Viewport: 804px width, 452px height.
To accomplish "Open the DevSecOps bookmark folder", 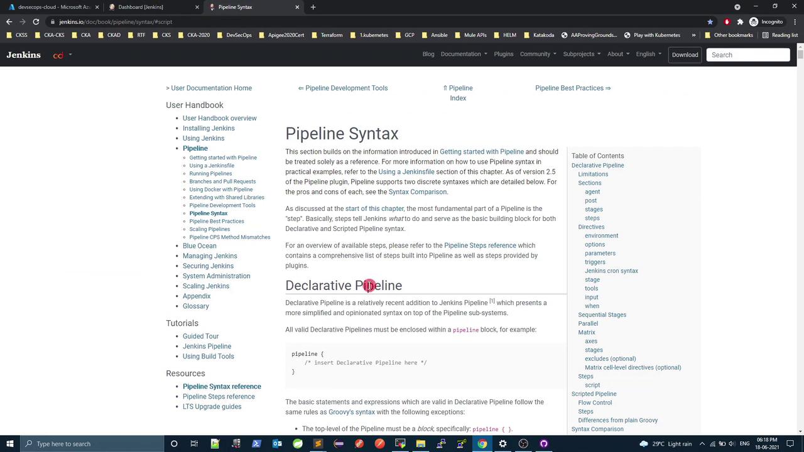I will click(234, 35).
